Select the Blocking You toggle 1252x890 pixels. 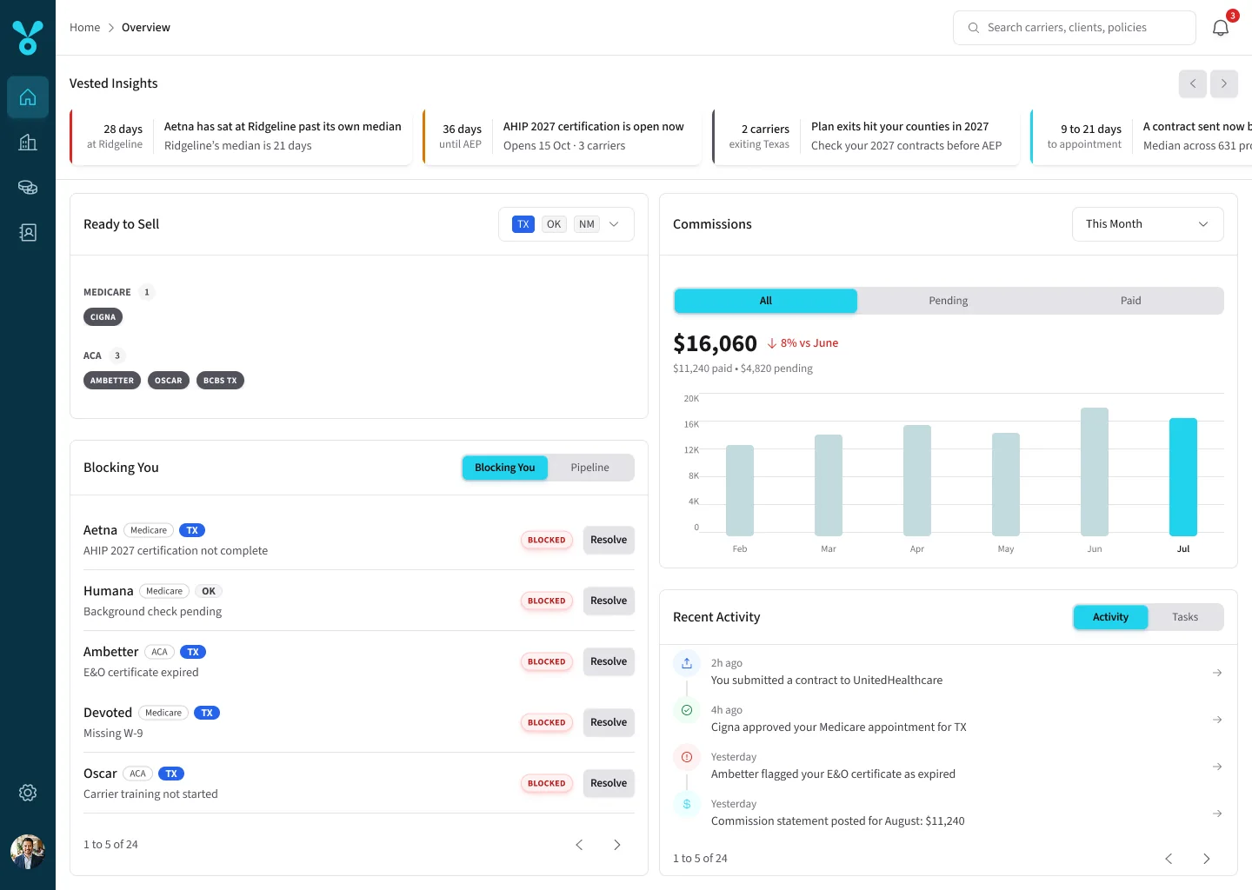pos(505,468)
